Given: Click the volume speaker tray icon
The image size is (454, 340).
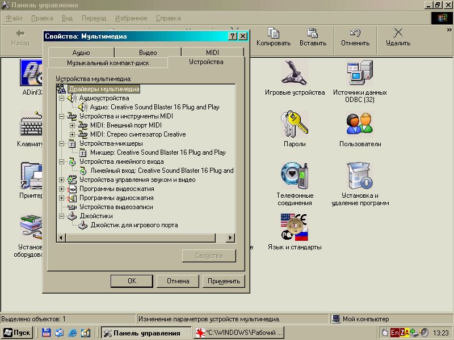Looking at the screenshot, I should click(x=424, y=333).
